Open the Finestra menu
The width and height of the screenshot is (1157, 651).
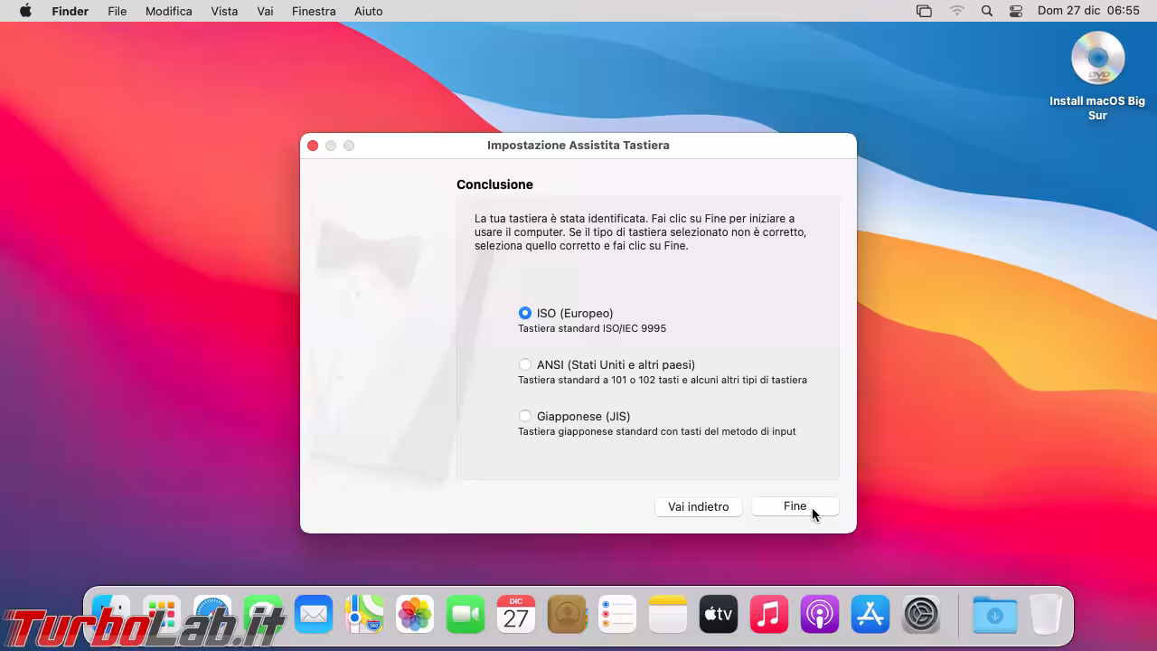coord(314,11)
